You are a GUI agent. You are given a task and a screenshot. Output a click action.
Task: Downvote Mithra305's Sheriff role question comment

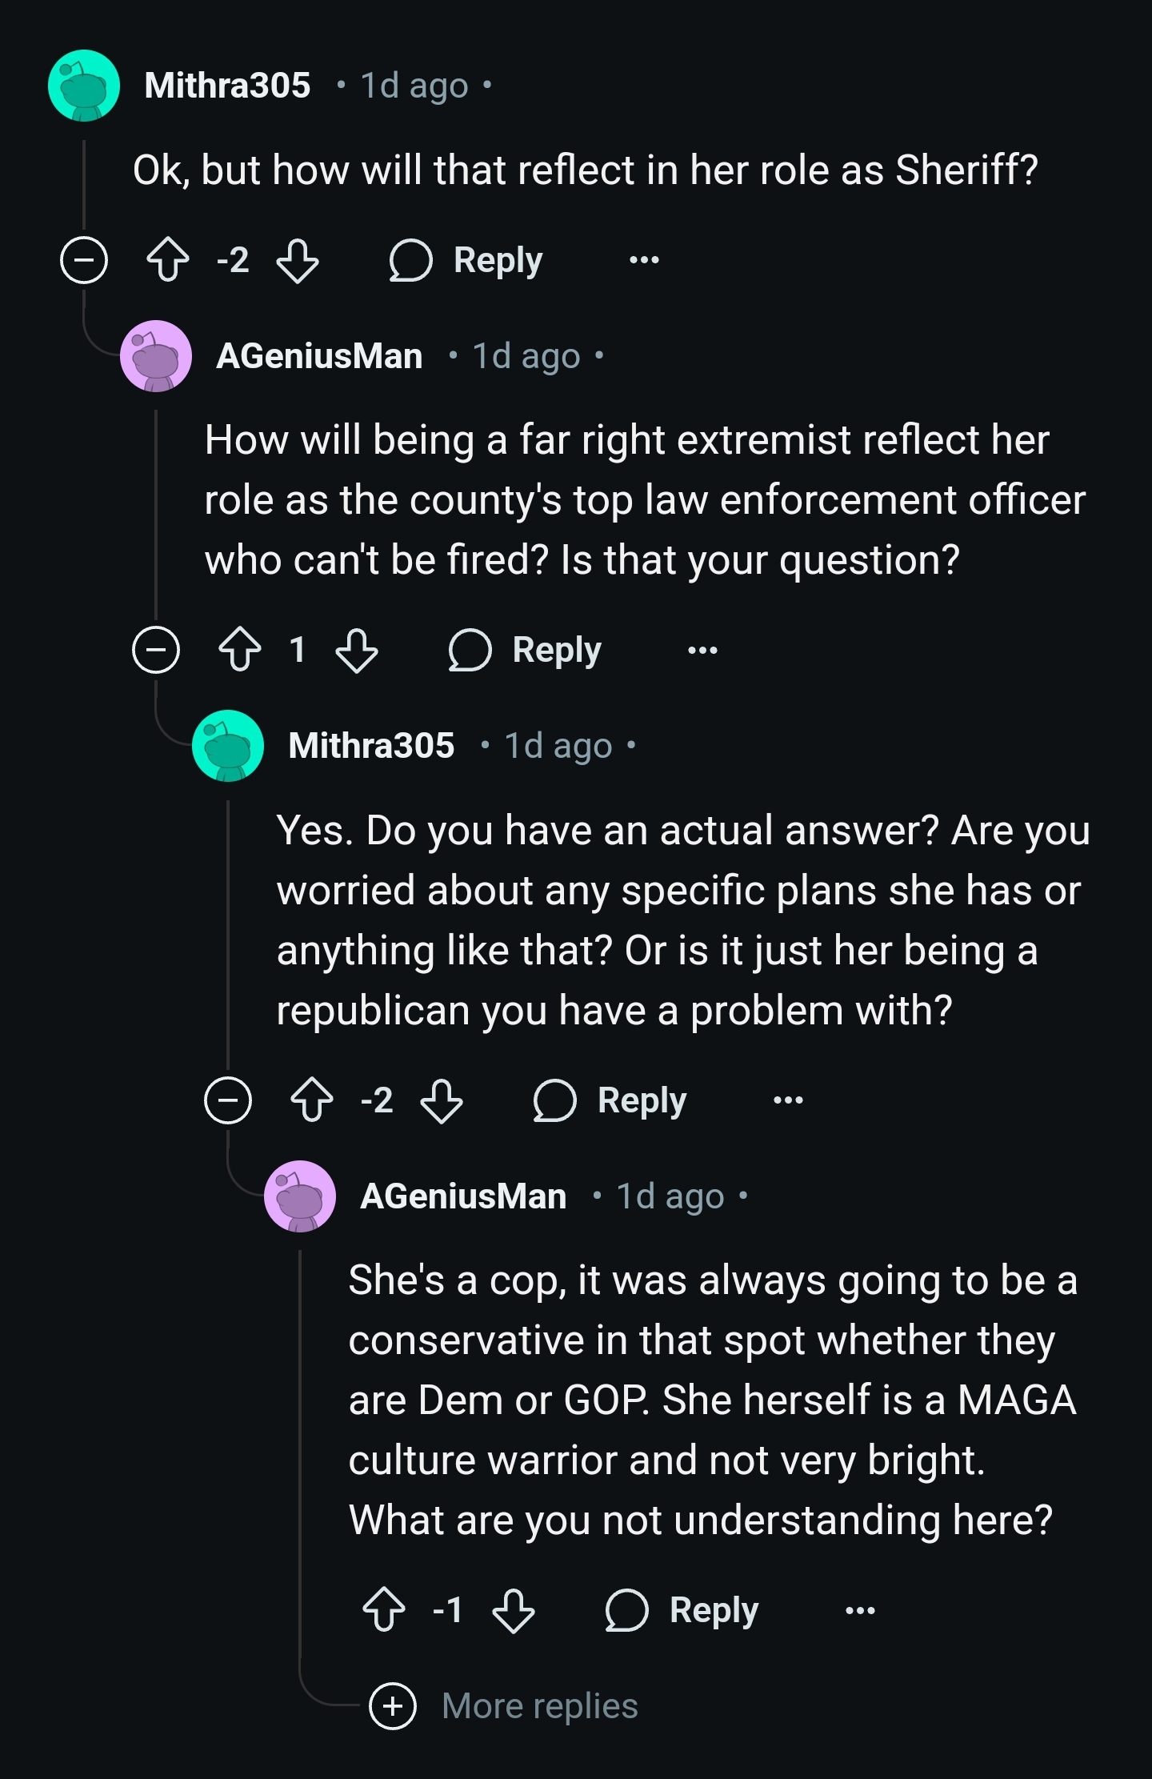point(298,260)
